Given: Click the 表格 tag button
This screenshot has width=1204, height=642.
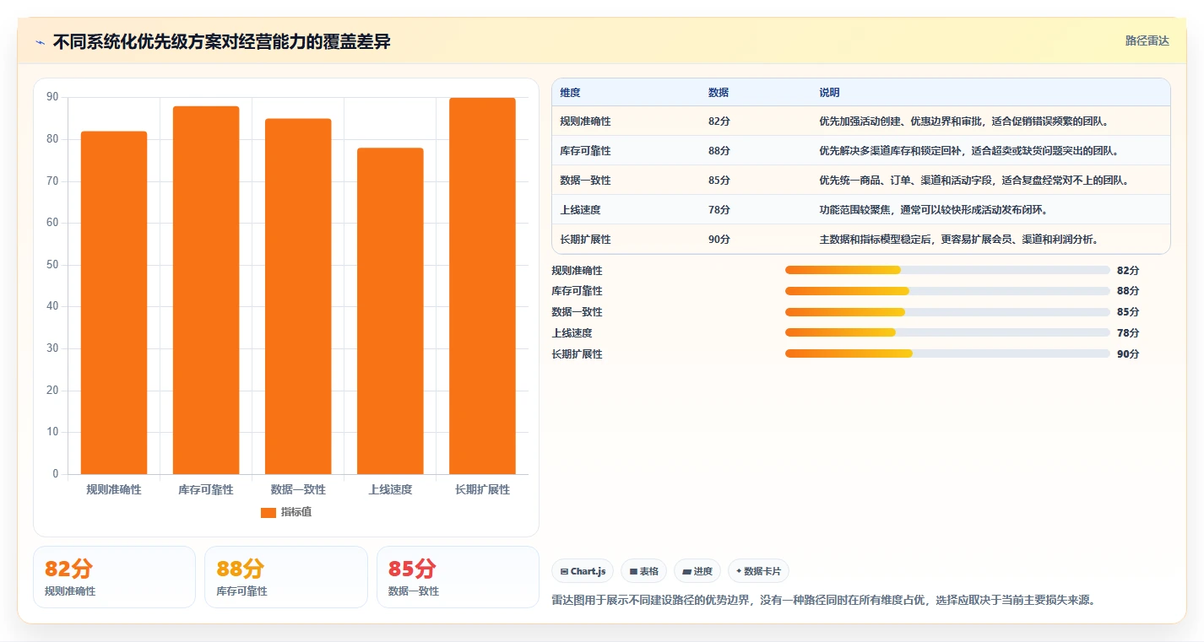Looking at the screenshot, I should 643,571.
